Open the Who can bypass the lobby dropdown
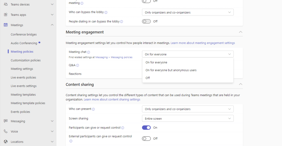The width and height of the screenshot is (282, 146). coord(188,12)
